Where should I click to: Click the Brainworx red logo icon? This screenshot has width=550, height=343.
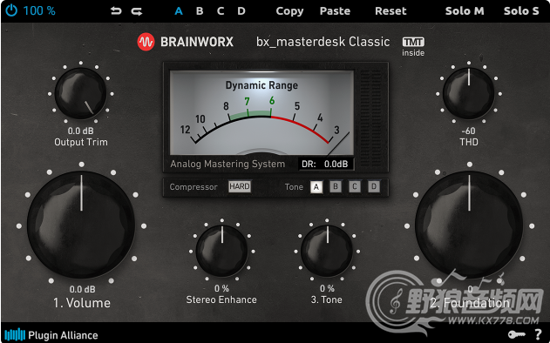click(146, 42)
